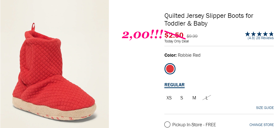
Task: Click the Quilted Jersey Slipper Boots title
Action: pos(209,19)
